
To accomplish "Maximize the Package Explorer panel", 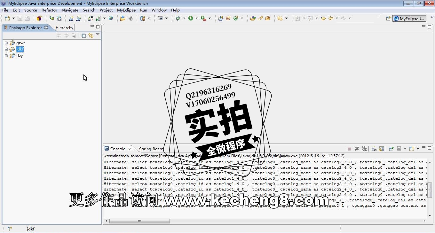I will pos(98,27).
